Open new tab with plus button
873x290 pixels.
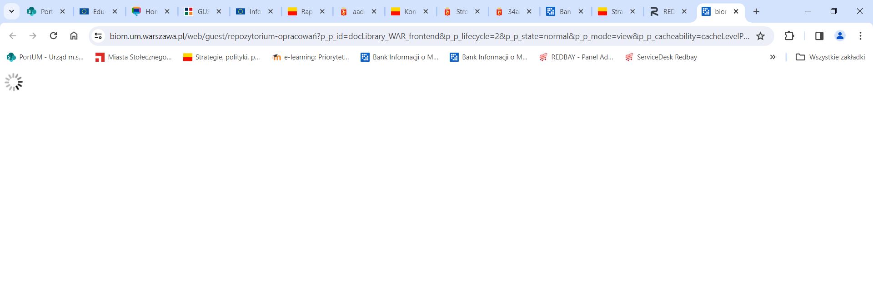coord(756,11)
